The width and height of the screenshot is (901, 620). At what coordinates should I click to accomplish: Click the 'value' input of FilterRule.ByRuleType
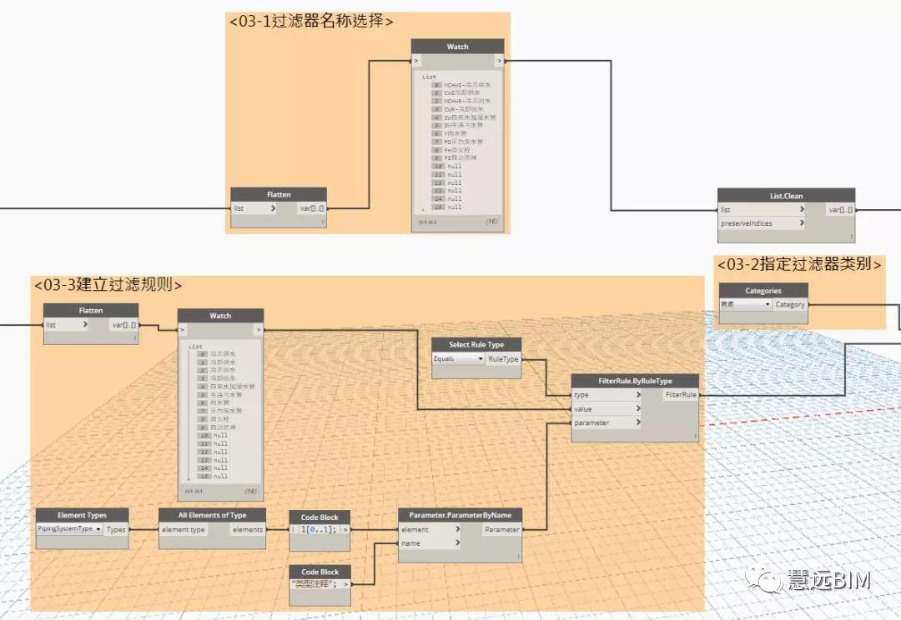click(607, 408)
